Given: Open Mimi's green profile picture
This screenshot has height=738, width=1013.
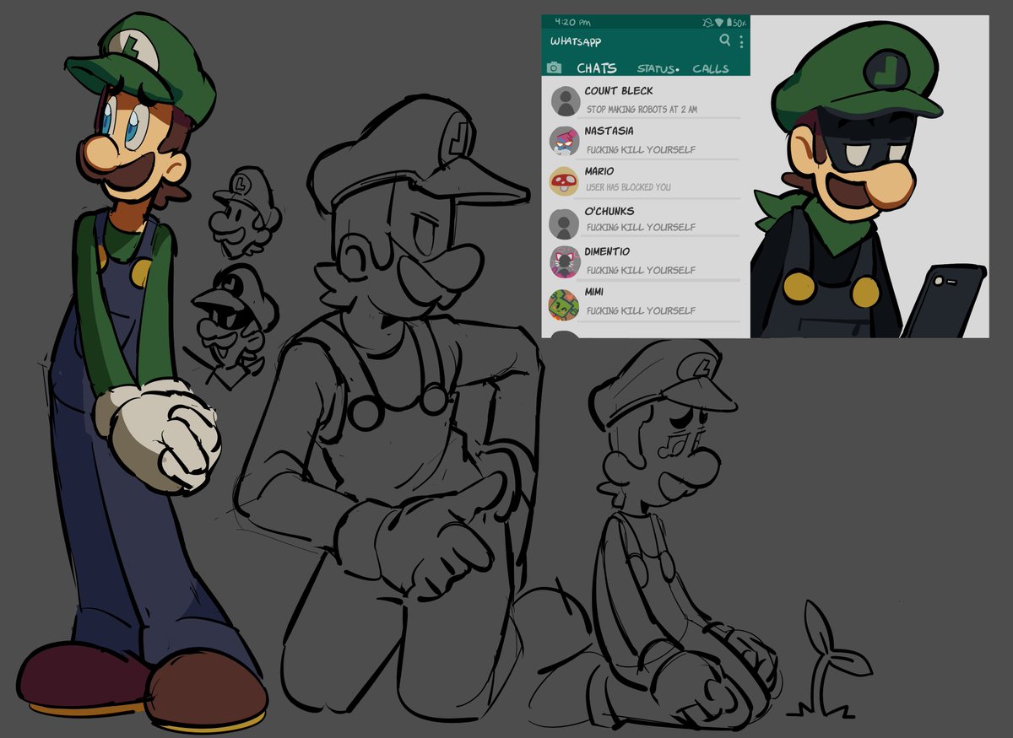Looking at the screenshot, I should coord(563,304).
